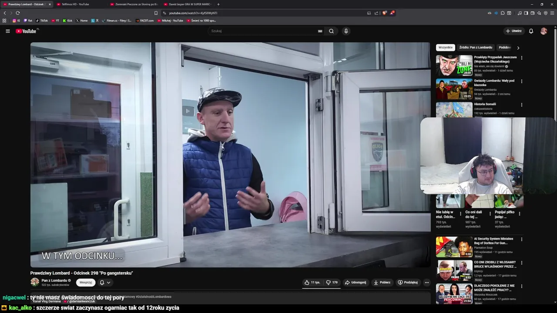Viewport: 557px width, 313px height.
Task: Toggle the browser sidebar panel icon
Action: tap(526, 13)
